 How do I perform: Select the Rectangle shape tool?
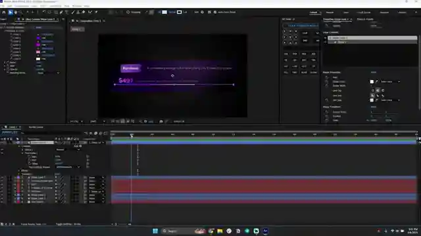56,12
